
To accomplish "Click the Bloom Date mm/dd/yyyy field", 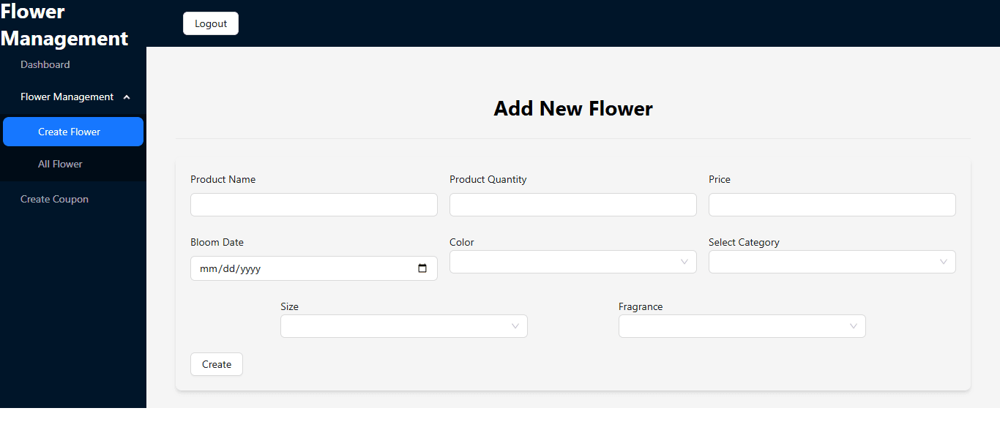I will click(314, 268).
